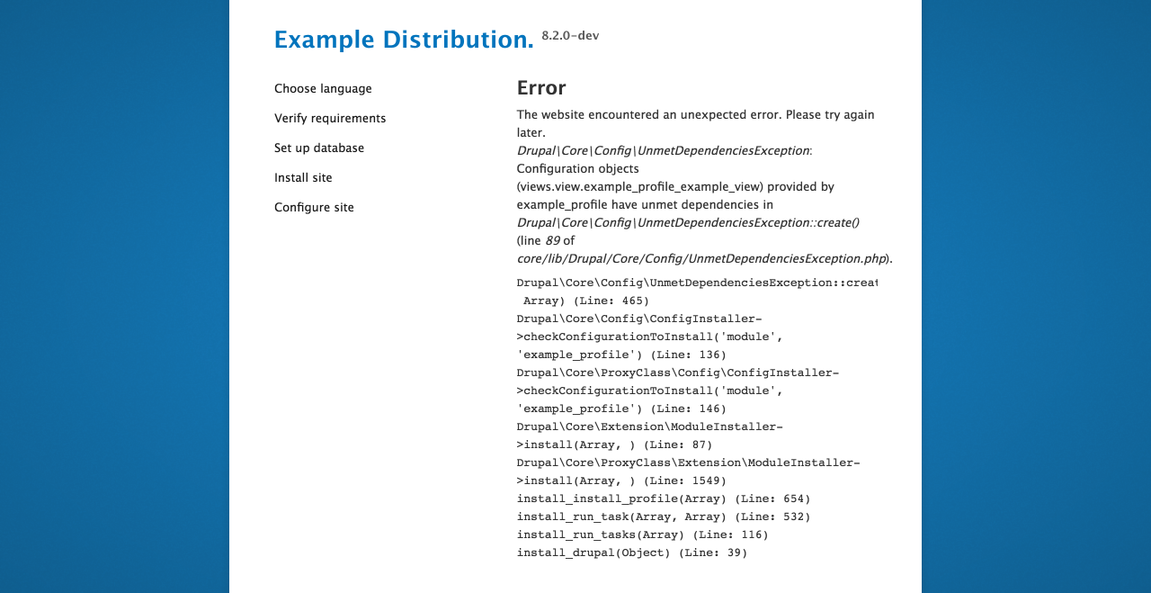
Task: Click the italic UnmetDependenciesException class name
Action: [x=663, y=150]
